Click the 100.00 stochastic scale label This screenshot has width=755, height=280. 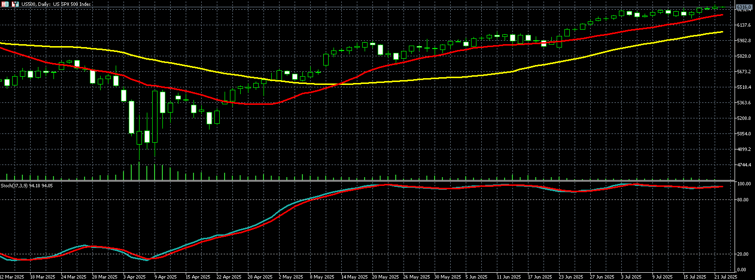point(744,184)
